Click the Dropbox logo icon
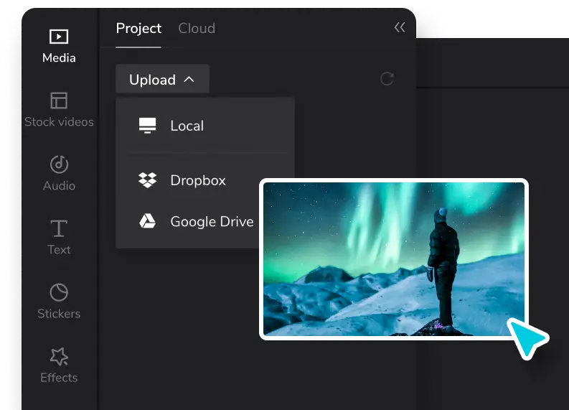The width and height of the screenshot is (569, 410). [147, 180]
